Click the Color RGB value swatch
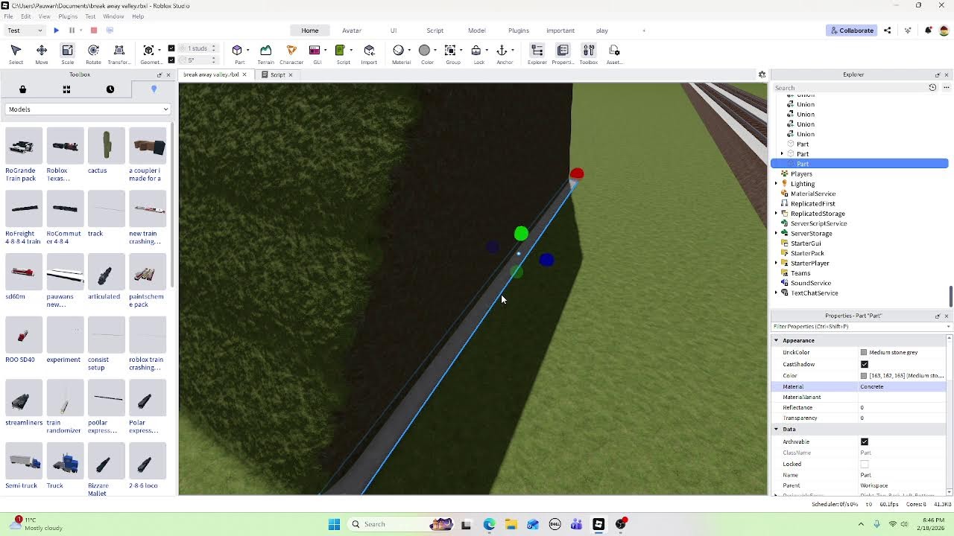This screenshot has height=536, width=954. click(864, 376)
